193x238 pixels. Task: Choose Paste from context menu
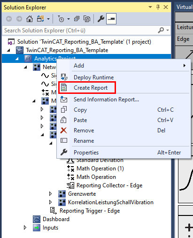coord(124,120)
